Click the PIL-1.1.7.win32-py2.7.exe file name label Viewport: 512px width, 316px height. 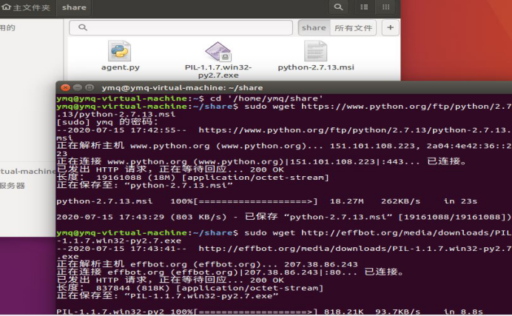tap(218, 71)
